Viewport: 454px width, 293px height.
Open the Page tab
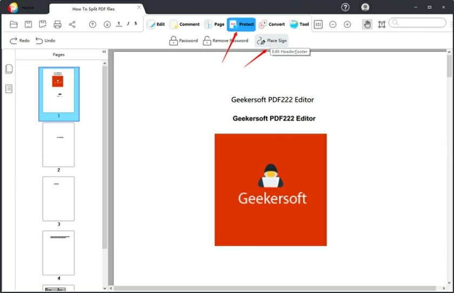(x=215, y=24)
